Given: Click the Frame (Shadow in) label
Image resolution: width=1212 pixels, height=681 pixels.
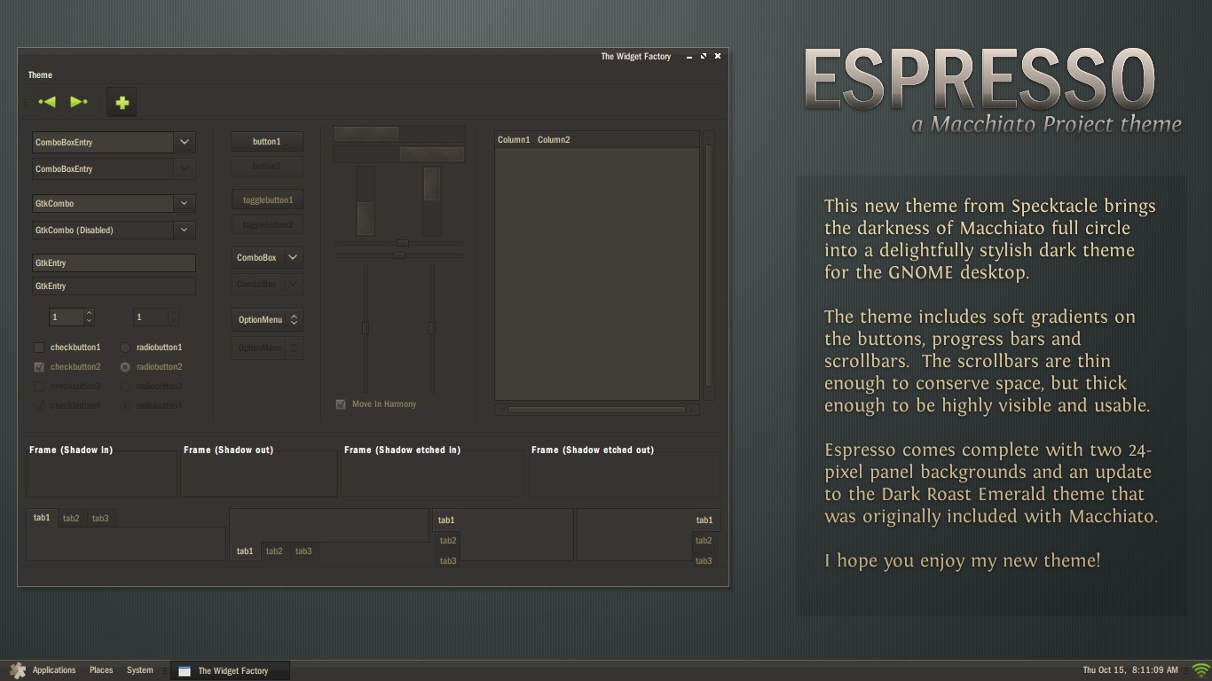Looking at the screenshot, I should [x=71, y=450].
